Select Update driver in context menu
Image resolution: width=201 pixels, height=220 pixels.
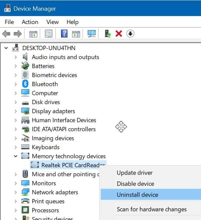point(135,173)
